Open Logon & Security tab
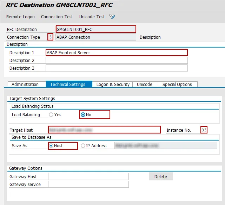 [x=113, y=85]
